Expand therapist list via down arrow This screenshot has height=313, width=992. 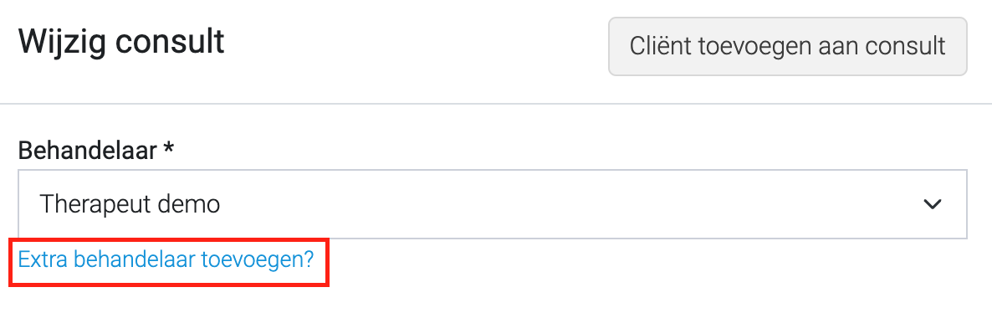(x=933, y=204)
